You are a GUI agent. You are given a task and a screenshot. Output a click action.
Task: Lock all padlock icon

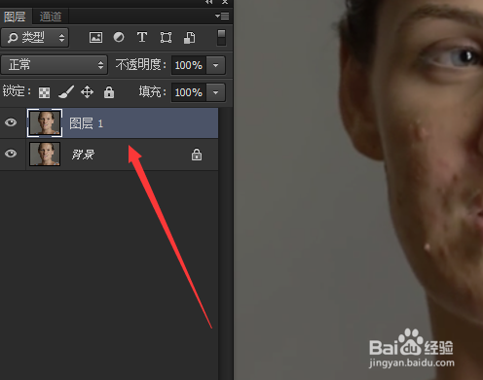pyautogui.click(x=109, y=92)
